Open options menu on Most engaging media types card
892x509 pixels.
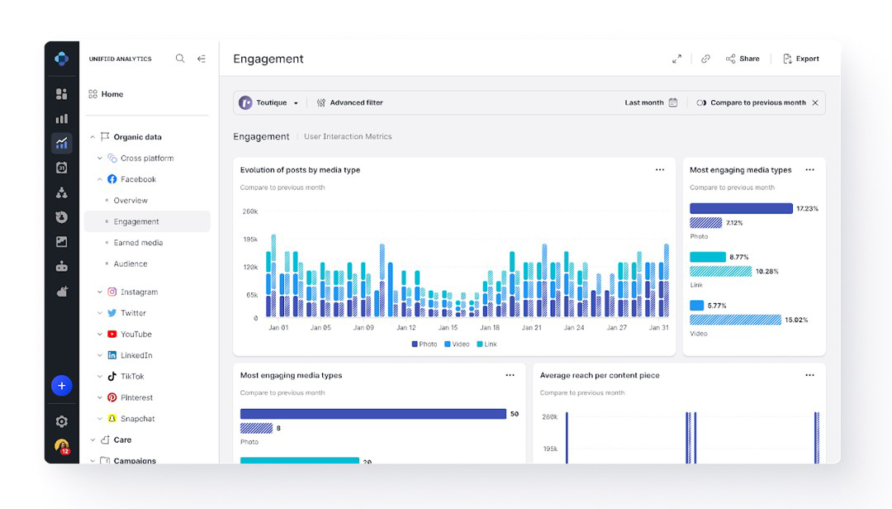click(810, 169)
